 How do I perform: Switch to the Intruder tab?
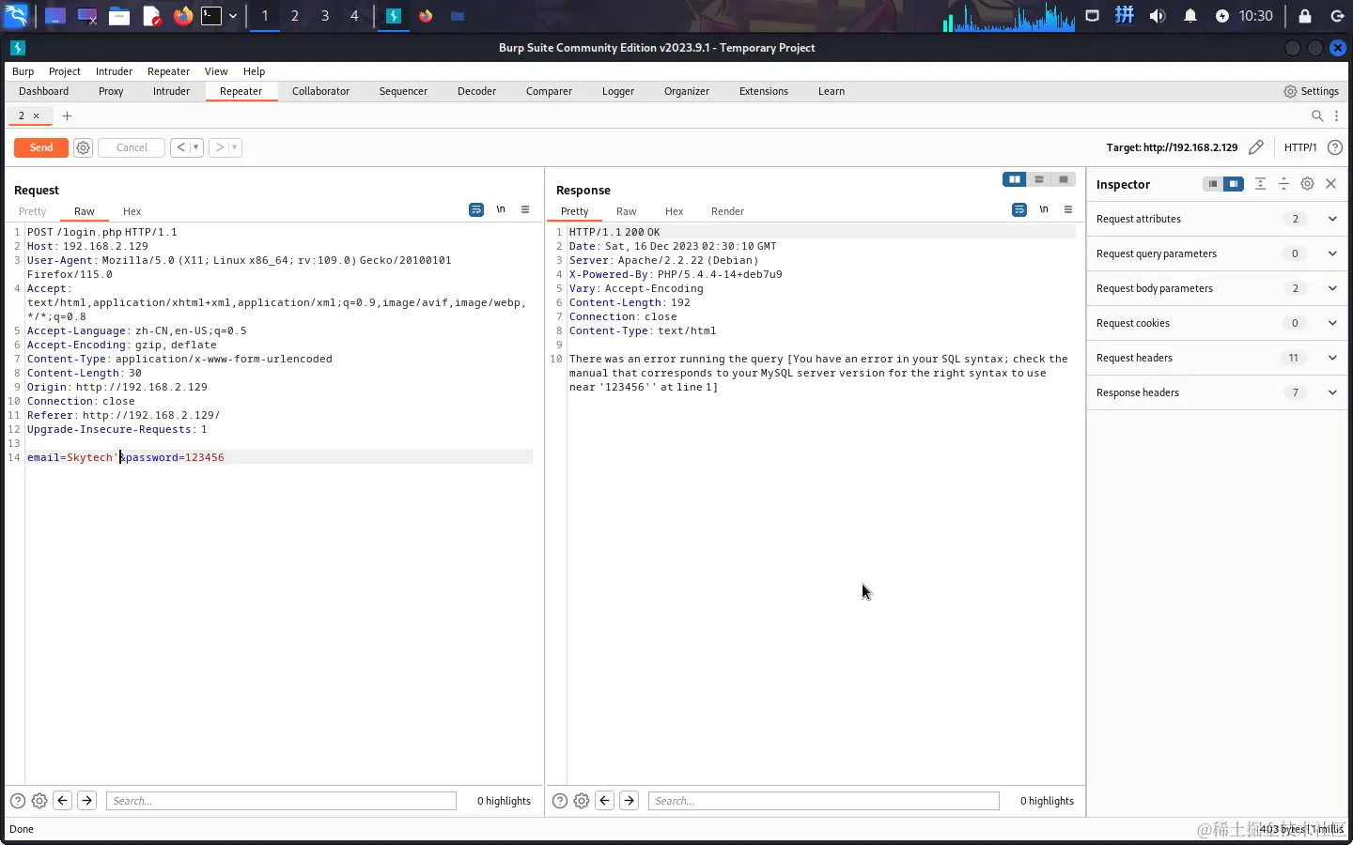pyautogui.click(x=171, y=91)
